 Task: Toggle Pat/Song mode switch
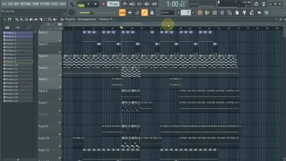(81, 4)
